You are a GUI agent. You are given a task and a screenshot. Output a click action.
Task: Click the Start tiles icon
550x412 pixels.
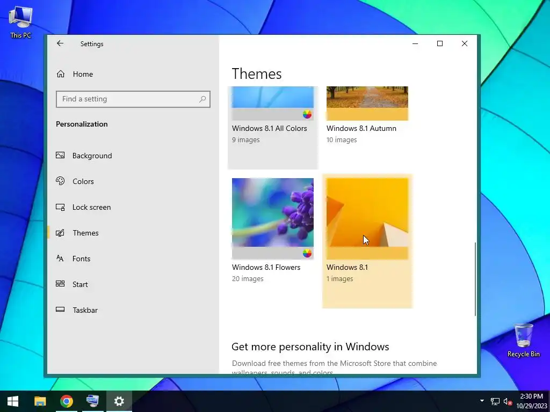[60, 284]
